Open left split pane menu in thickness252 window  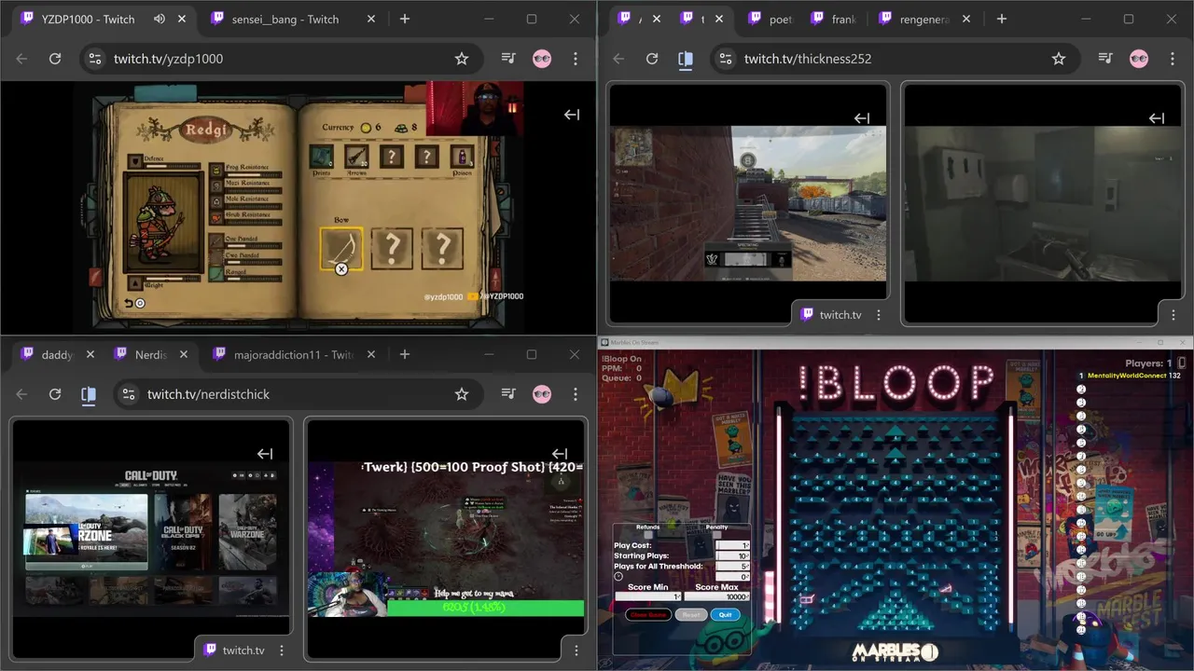879,315
